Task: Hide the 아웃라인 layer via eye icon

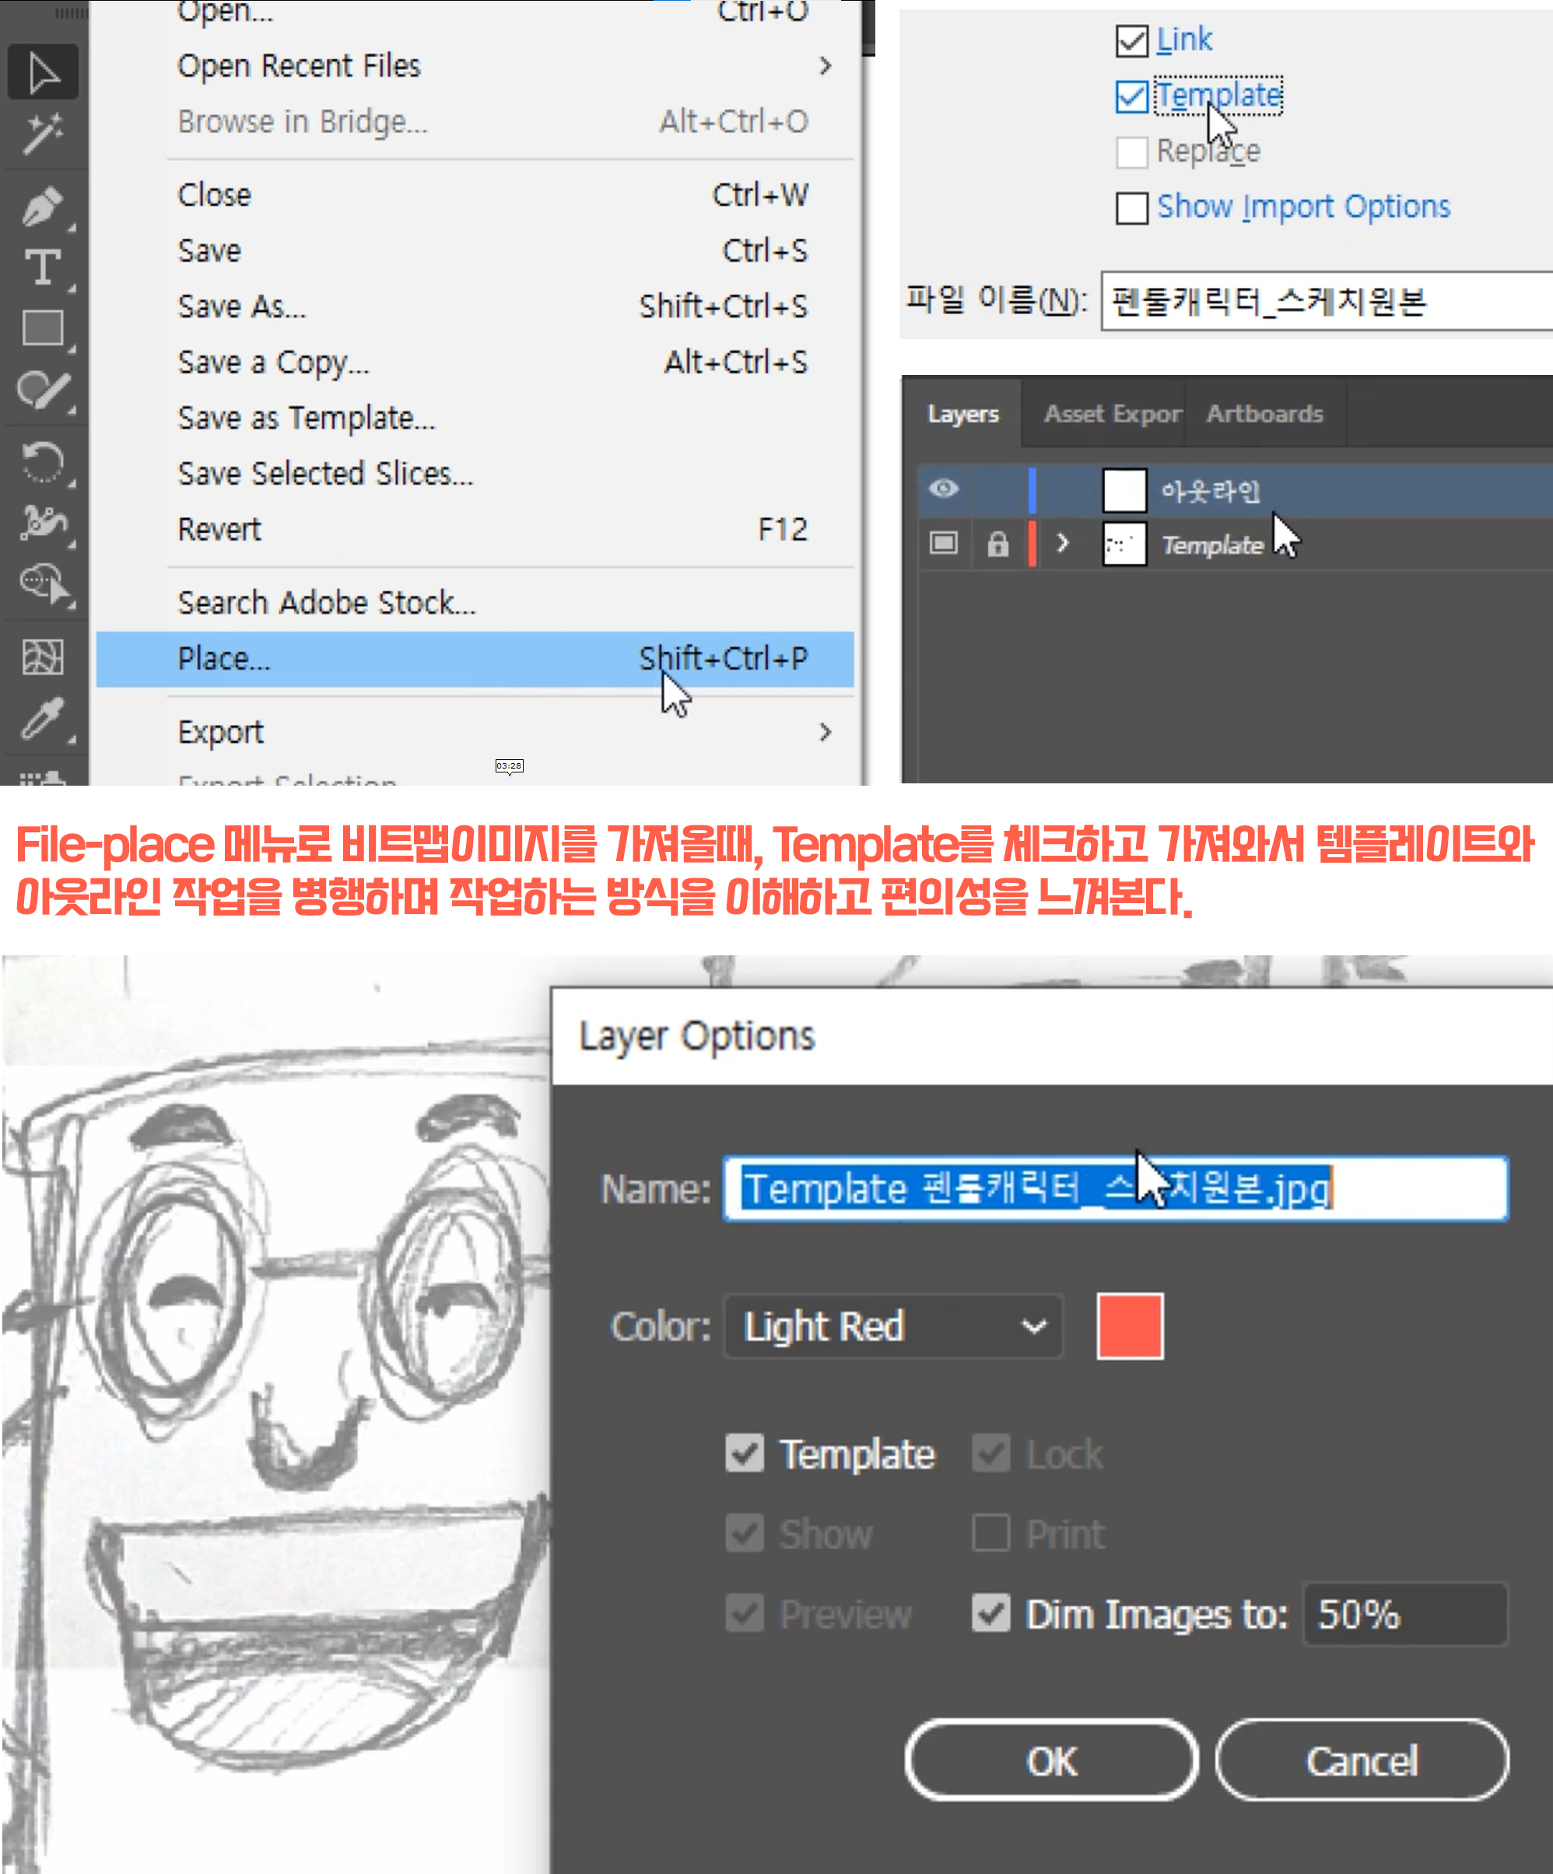Action: pos(944,489)
